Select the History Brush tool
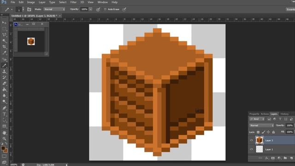The width and height of the screenshot is (295, 166). pyautogui.click(x=4, y=77)
